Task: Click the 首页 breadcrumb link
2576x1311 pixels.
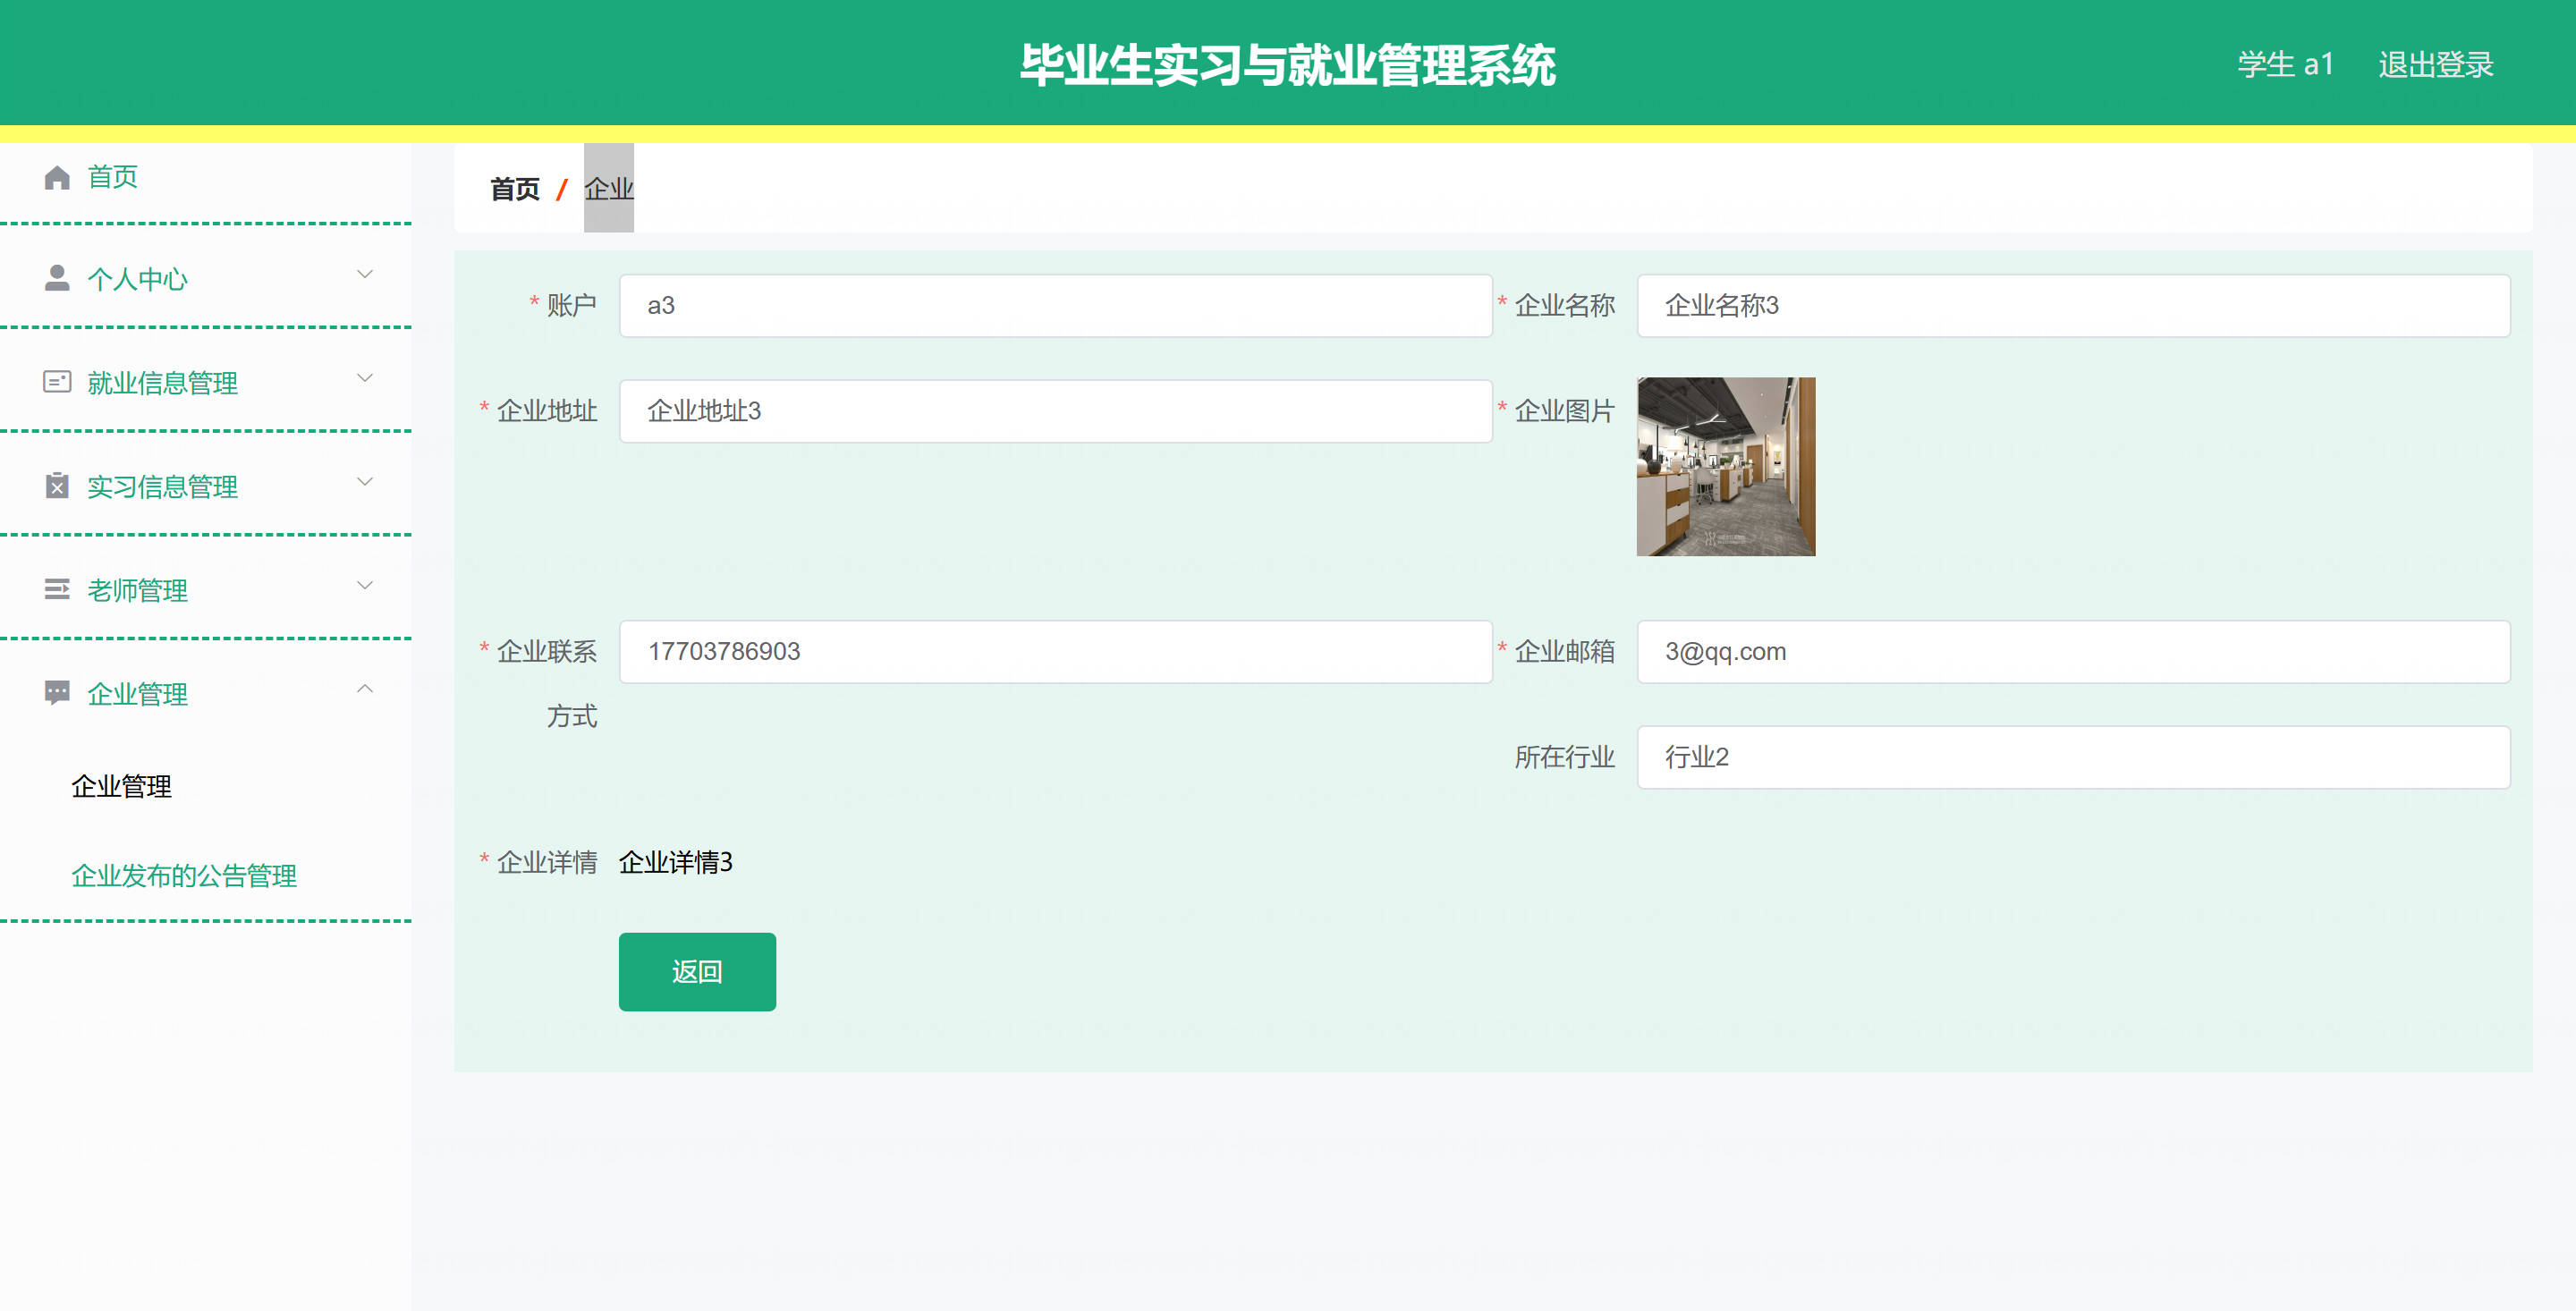Action: coord(514,189)
